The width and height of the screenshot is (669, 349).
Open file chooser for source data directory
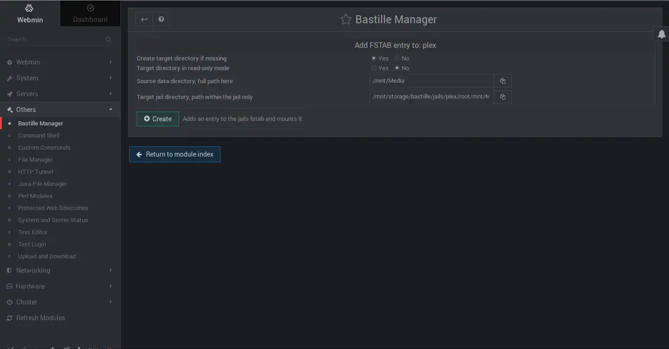point(503,81)
